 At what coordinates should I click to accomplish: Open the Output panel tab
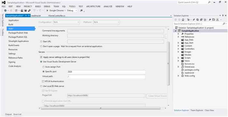pos(8,114)
